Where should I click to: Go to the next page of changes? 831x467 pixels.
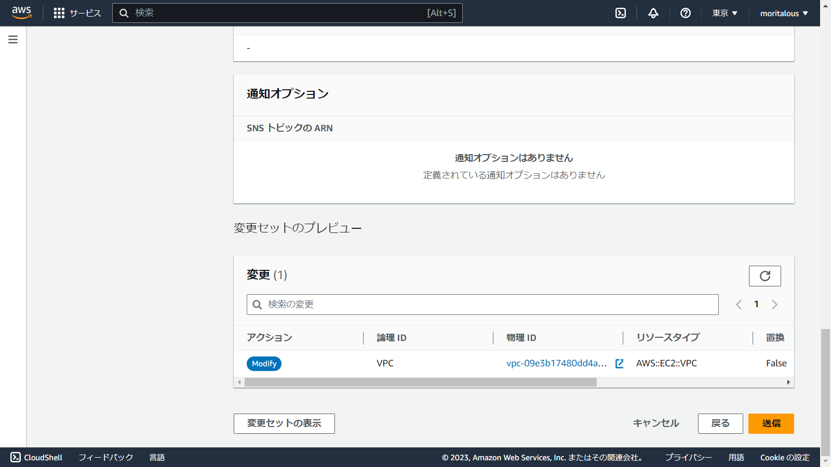tap(774, 305)
